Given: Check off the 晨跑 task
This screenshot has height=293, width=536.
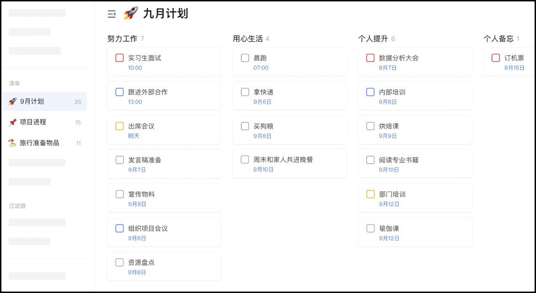Looking at the screenshot, I should (245, 58).
